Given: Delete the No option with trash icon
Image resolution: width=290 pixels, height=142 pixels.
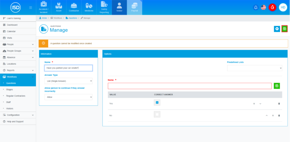Looking at the screenshot, I should (x=279, y=115).
